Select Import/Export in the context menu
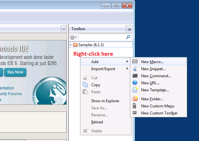The height and width of the screenshot is (141, 199). click(x=106, y=69)
